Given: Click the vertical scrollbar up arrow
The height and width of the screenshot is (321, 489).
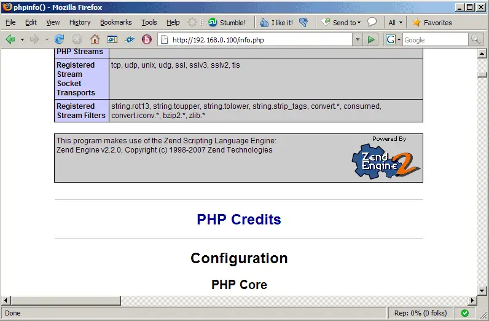Looking at the screenshot, I should pos(482,53).
